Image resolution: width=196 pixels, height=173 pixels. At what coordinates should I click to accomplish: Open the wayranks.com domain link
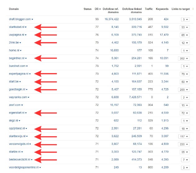(18, 97)
